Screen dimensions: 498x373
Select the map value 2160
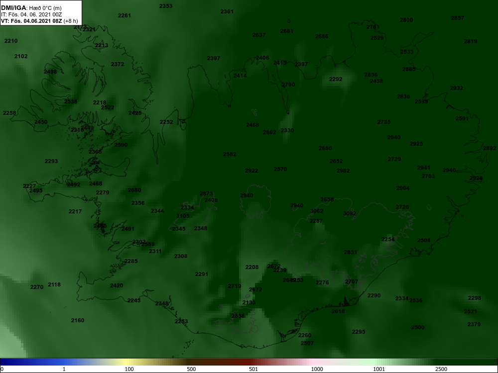point(78,320)
